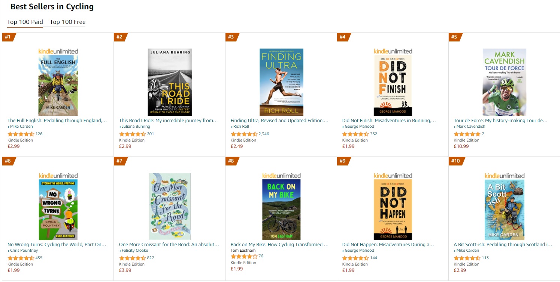Click the star rating below Back on My Bike
This screenshot has width=560, height=282.
click(242, 256)
